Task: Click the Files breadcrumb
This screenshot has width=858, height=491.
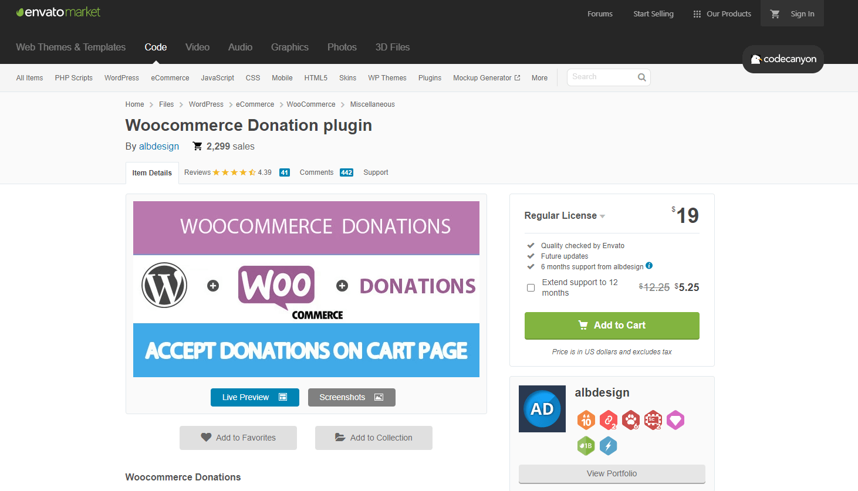Action: 166,104
